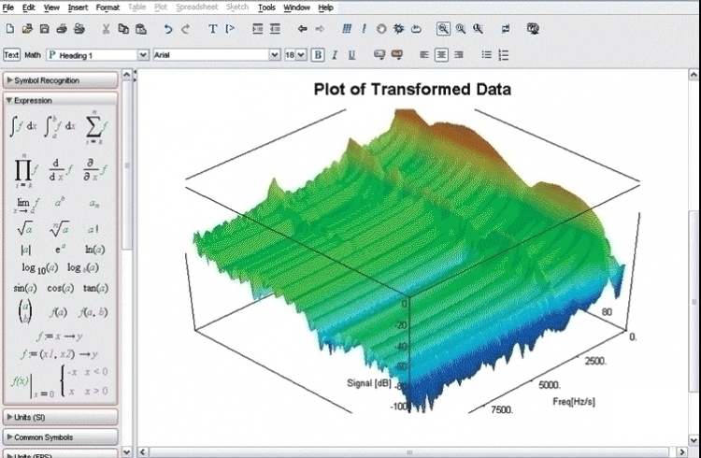Image resolution: width=701 pixels, height=458 pixels.
Task: Paste from the clipboard icon
Action: [141, 29]
